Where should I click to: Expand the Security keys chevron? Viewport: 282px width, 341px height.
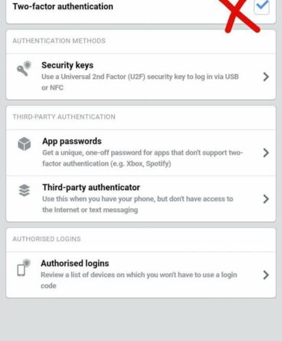266,77
